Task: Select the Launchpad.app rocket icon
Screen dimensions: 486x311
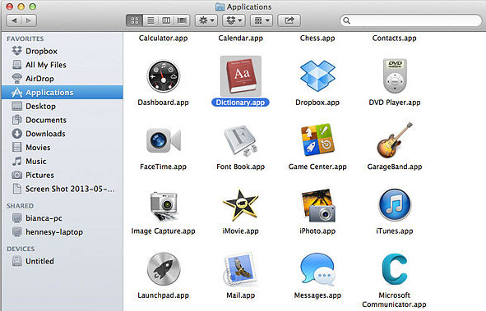Action: (164, 269)
